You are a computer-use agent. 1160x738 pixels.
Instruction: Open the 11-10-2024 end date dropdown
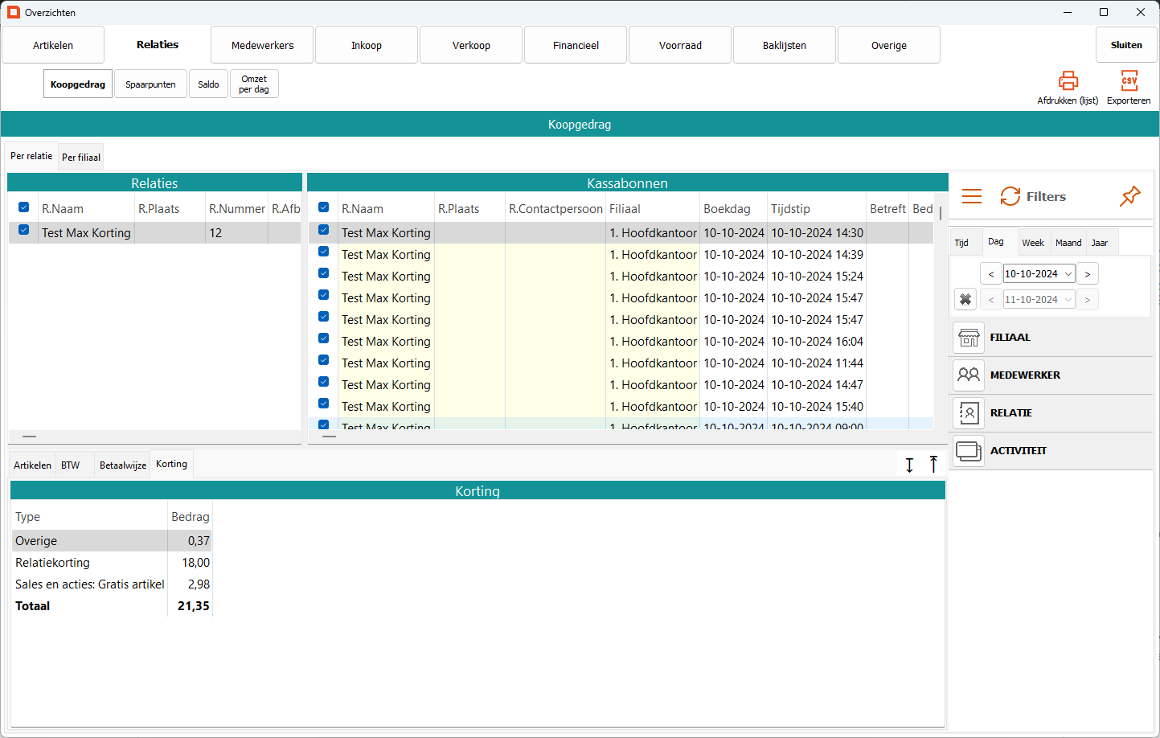(x=1068, y=300)
